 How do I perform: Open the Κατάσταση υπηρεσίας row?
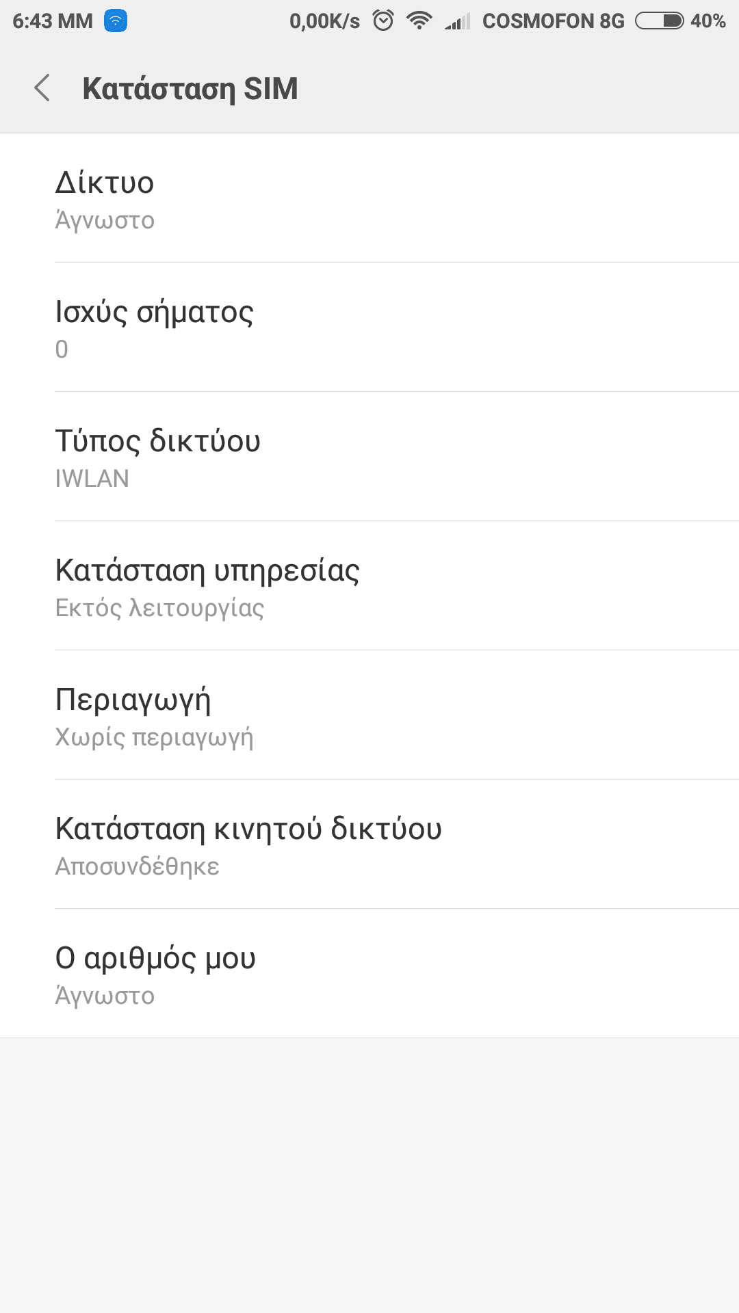[x=369, y=586]
